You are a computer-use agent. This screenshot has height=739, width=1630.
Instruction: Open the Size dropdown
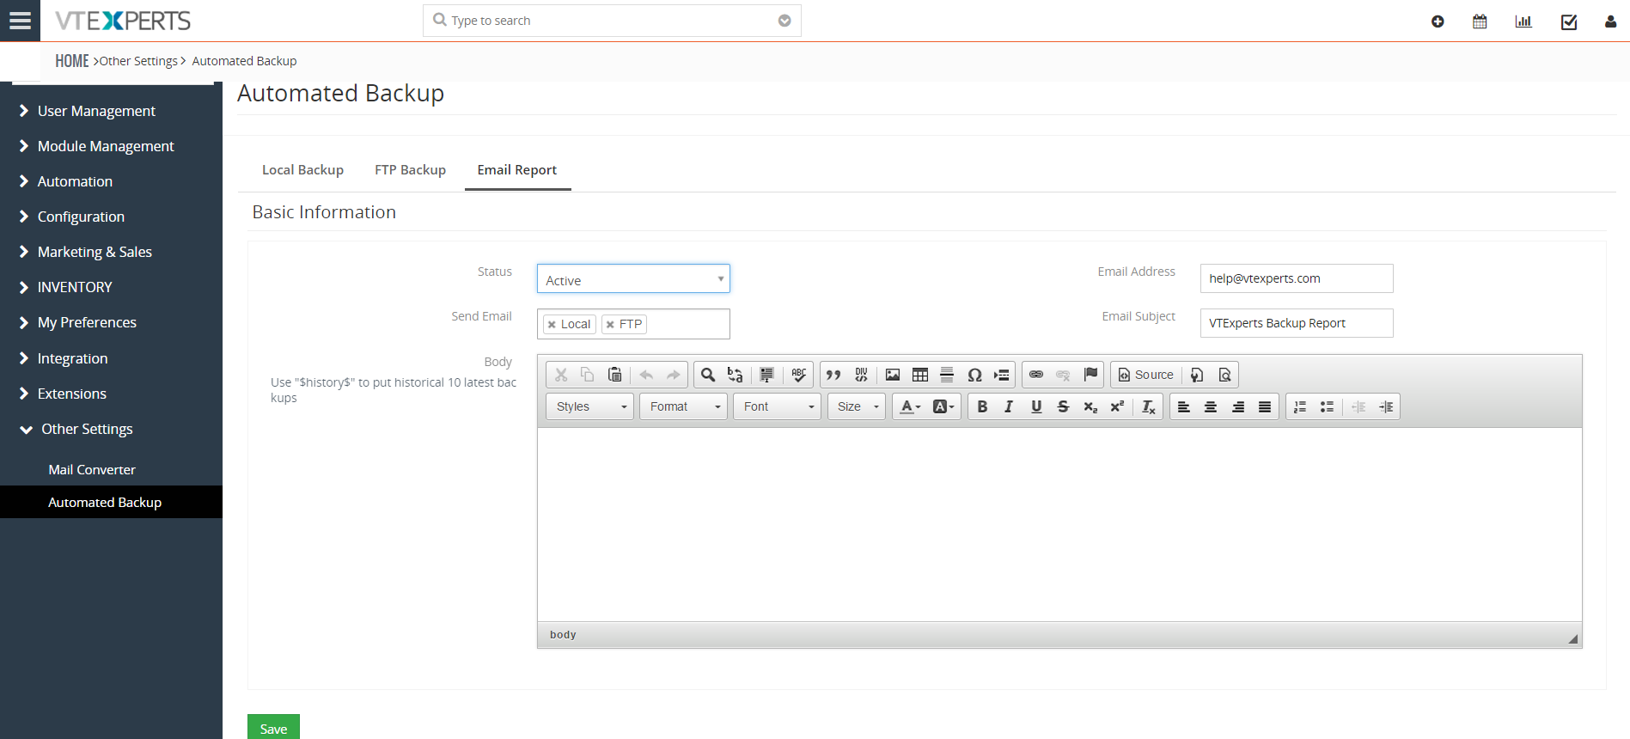pos(857,406)
